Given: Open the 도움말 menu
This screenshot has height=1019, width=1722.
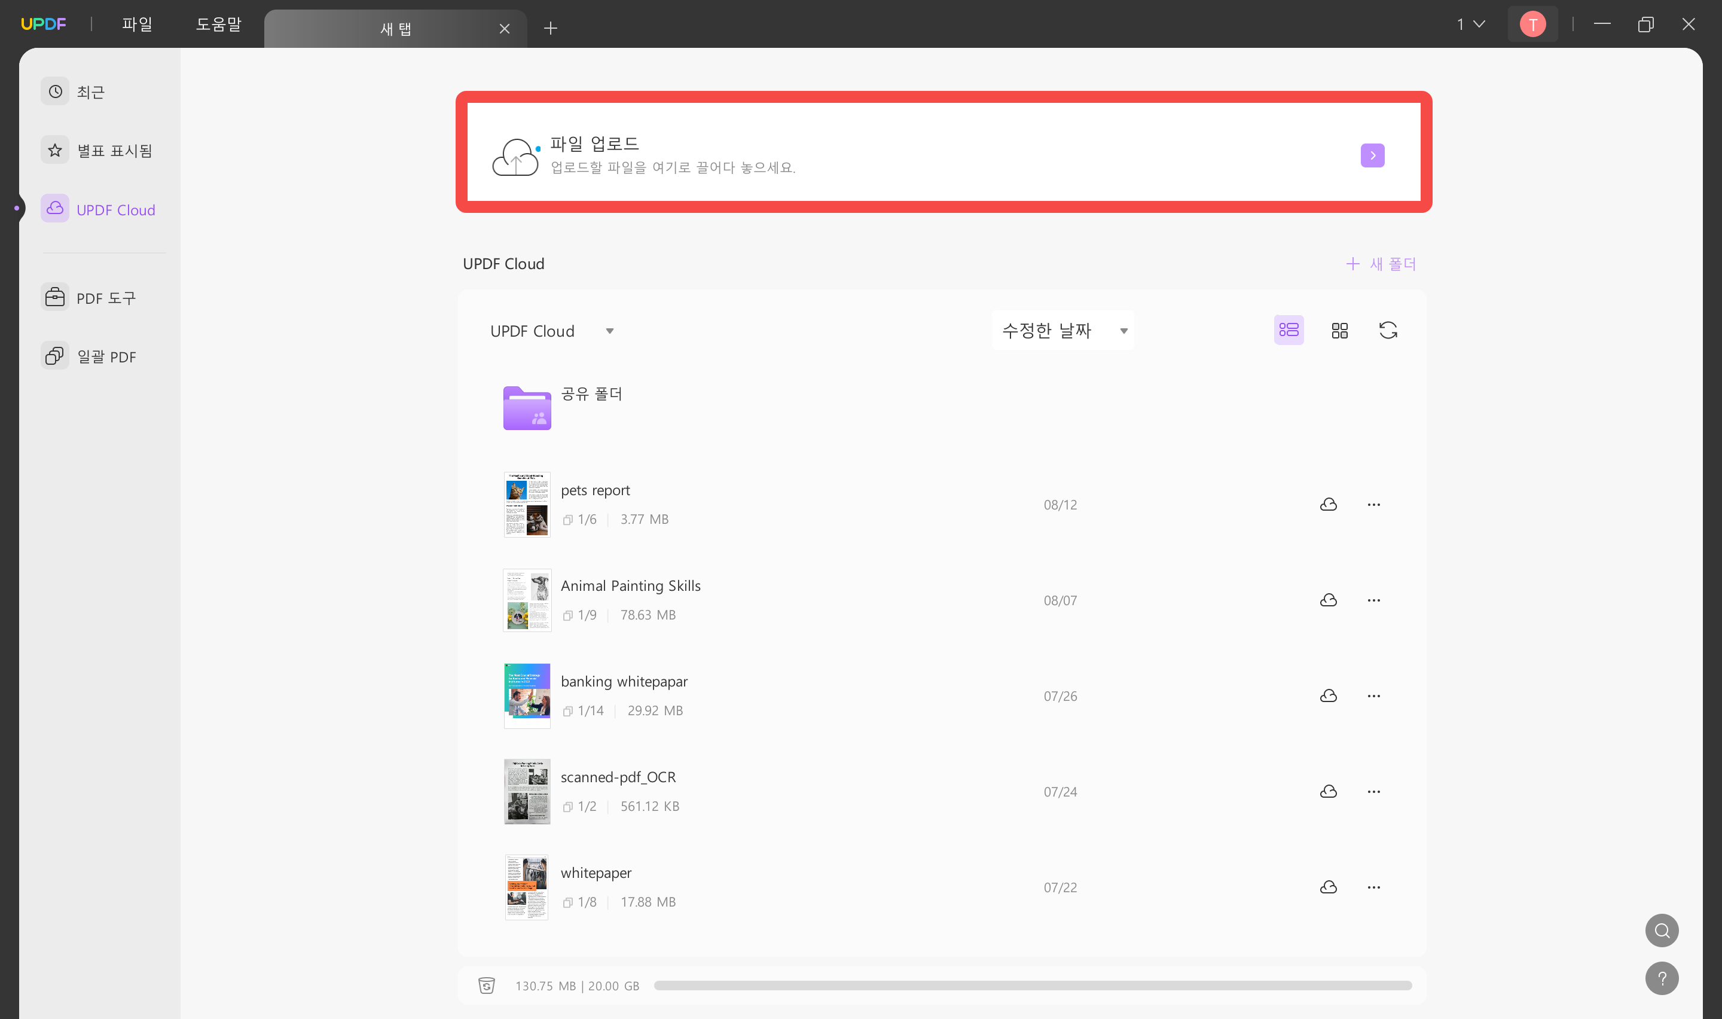Looking at the screenshot, I should (x=218, y=24).
